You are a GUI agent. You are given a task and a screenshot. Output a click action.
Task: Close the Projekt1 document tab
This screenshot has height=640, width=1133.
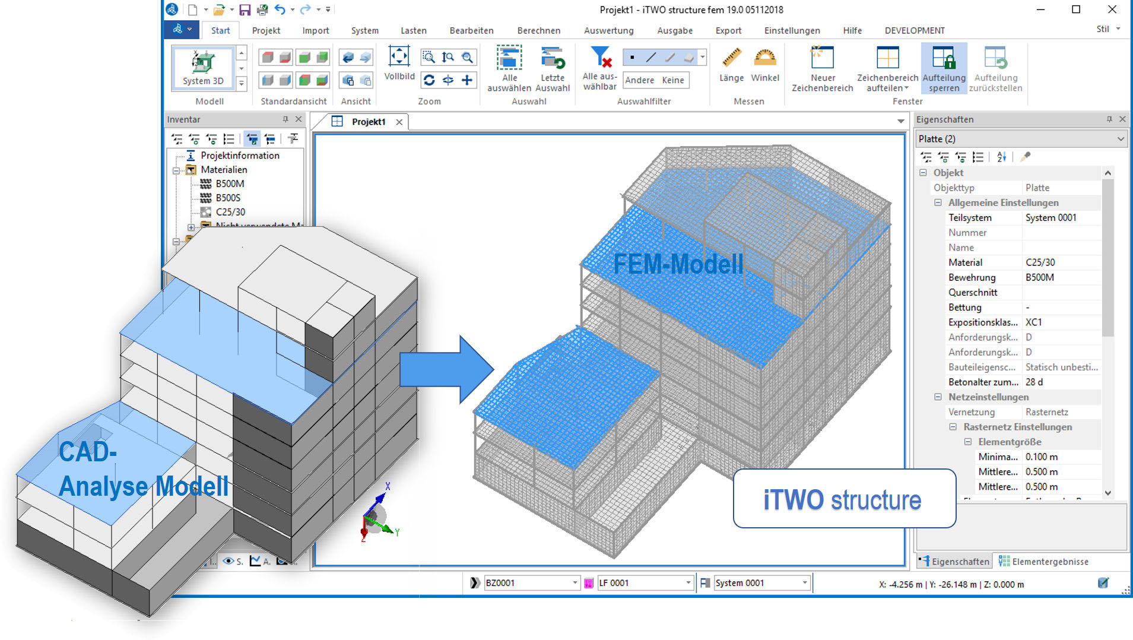pyautogui.click(x=399, y=122)
